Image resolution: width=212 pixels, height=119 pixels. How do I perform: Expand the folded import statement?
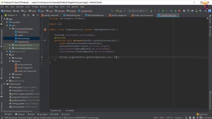point(60,24)
